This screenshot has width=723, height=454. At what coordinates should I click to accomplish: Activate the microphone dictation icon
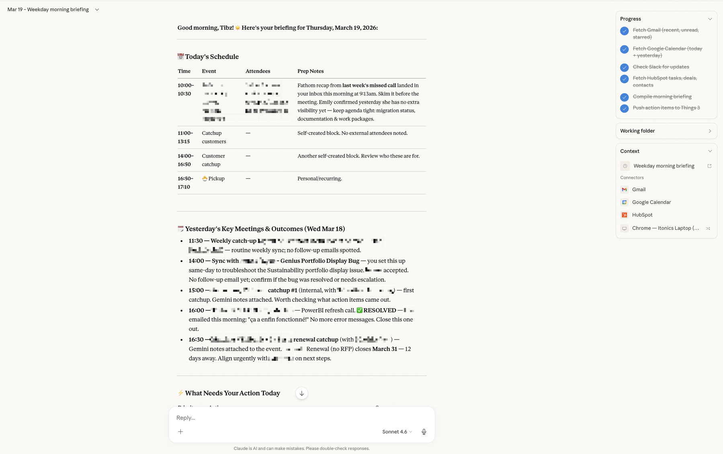click(x=424, y=432)
